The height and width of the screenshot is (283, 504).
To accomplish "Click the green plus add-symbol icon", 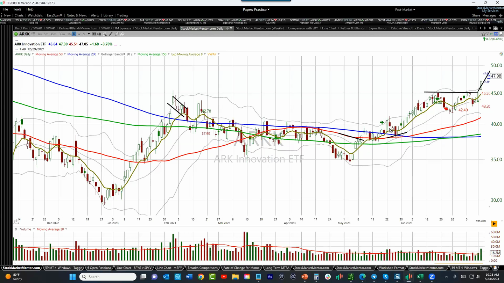I will 16,34.
